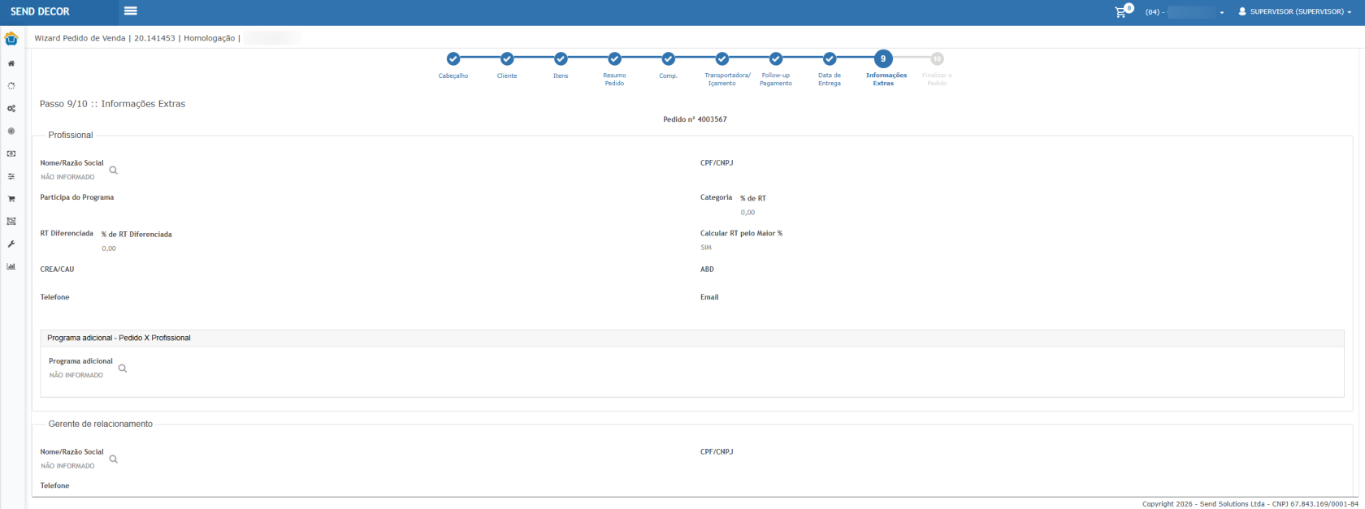Click the Programa adicional NÃO INFORMADO field
Screen dimensions: 1365x509
click(x=76, y=375)
